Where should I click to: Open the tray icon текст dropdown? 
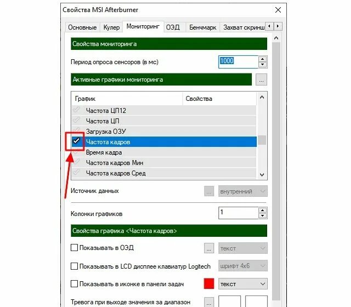tap(243, 284)
